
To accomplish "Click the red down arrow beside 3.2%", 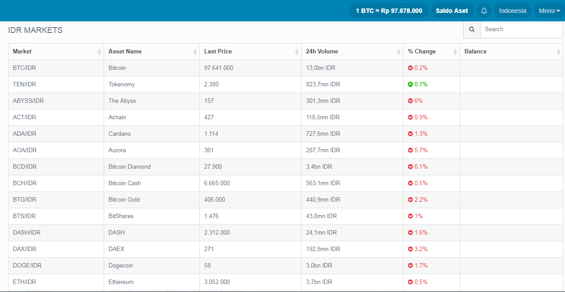I will click(x=410, y=249).
